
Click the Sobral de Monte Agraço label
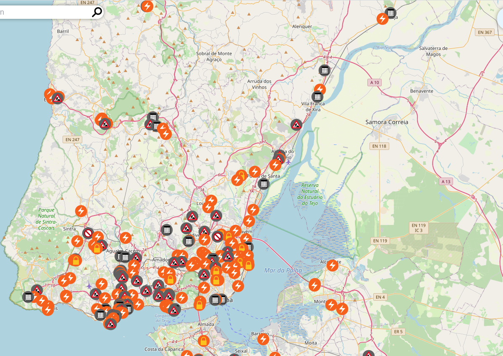click(x=214, y=56)
